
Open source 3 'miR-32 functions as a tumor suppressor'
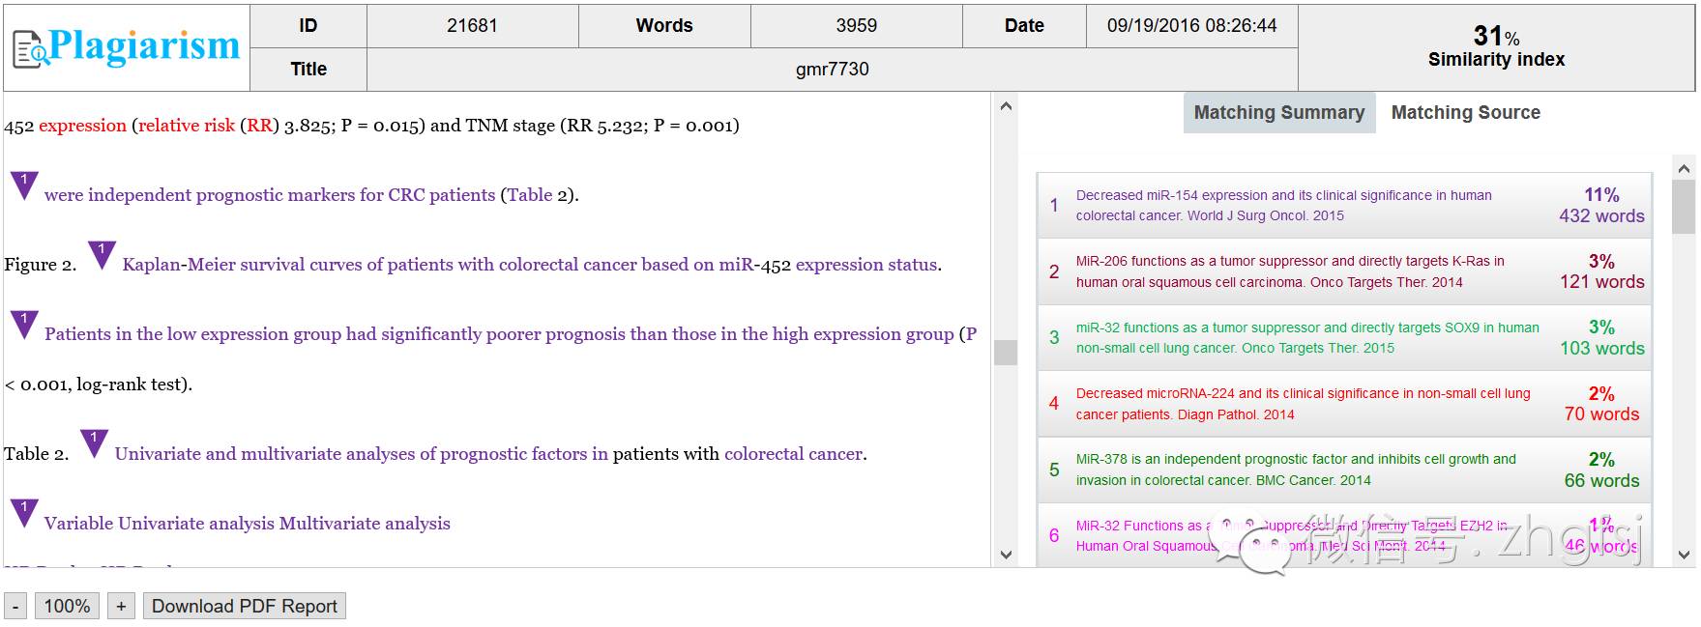[1344, 337]
